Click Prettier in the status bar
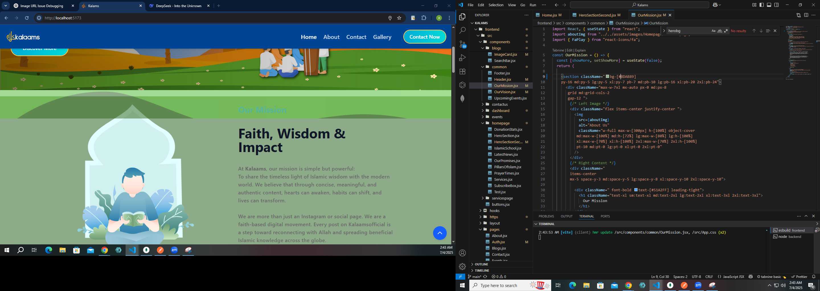This screenshot has height=291, width=820. pos(799,277)
